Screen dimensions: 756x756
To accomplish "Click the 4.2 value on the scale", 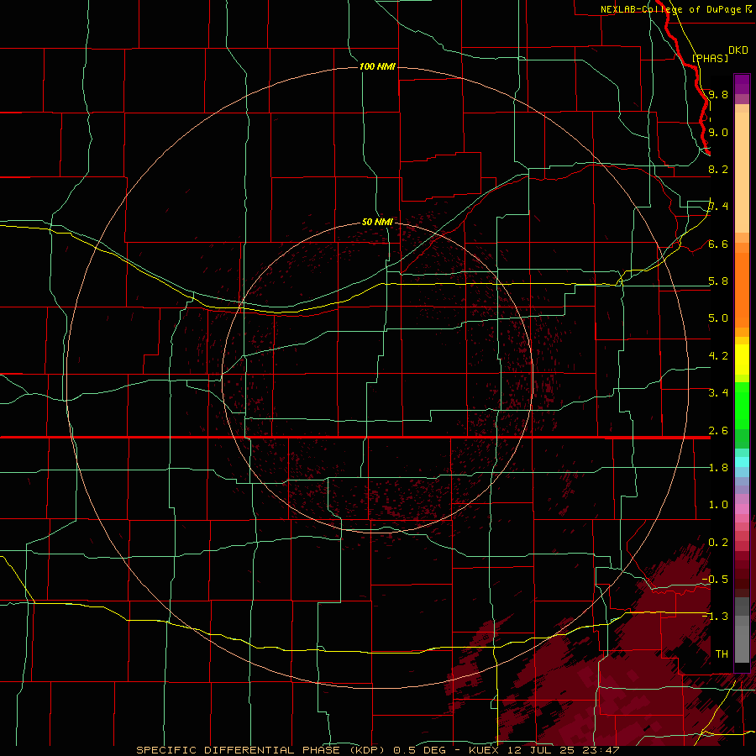I will click(718, 356).
